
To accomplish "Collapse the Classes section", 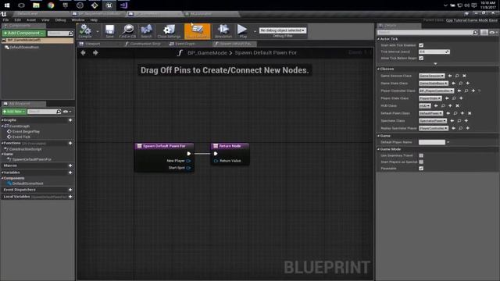I will (x=378, y=69).
